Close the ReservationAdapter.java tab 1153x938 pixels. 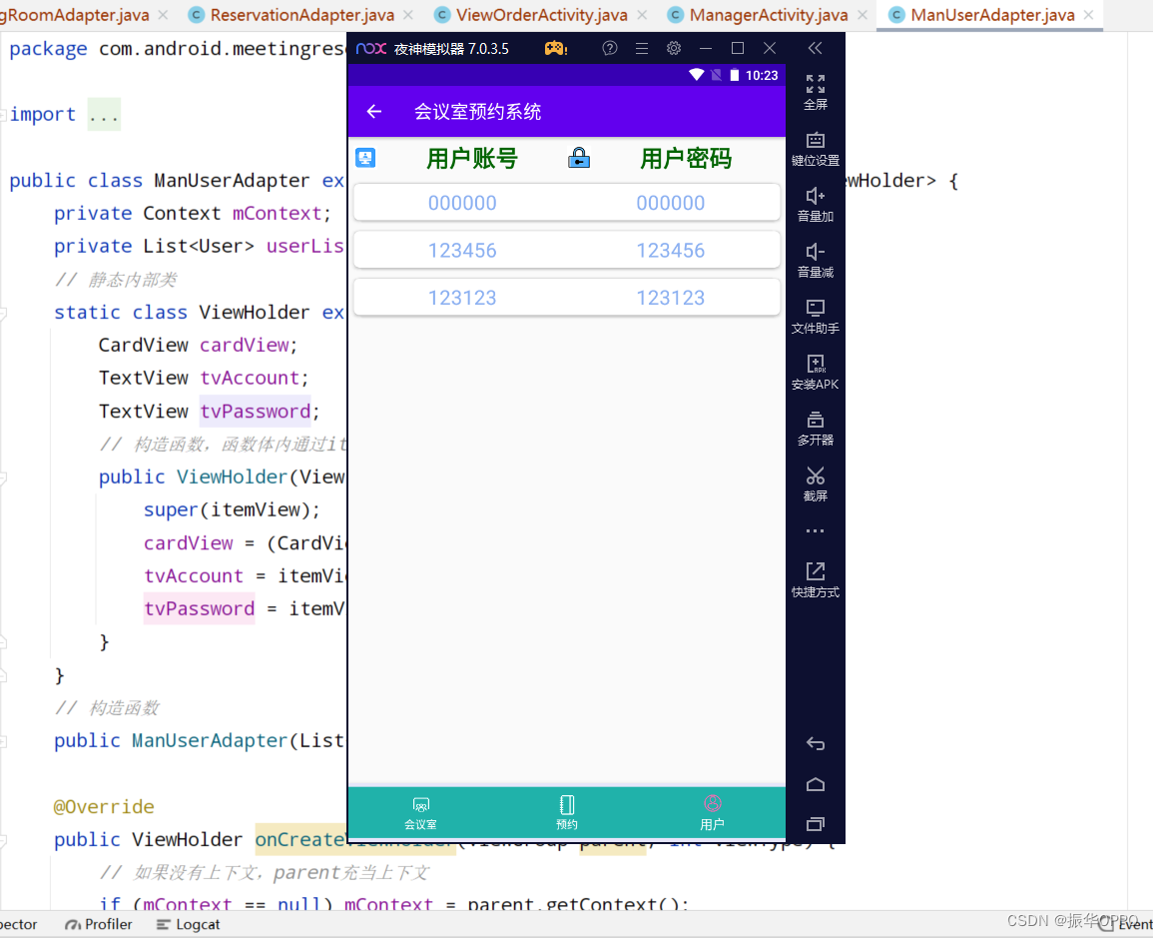click(x=408, y=15)
